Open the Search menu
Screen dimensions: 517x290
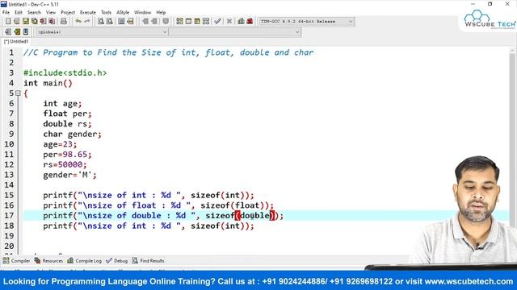click(x=34, y=12)
